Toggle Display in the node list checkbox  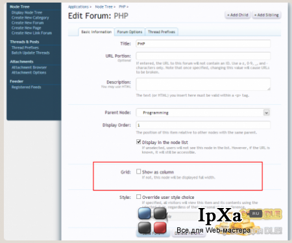138,142
